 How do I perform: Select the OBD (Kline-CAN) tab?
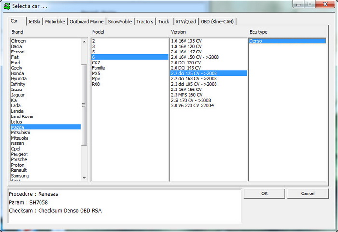217,22
